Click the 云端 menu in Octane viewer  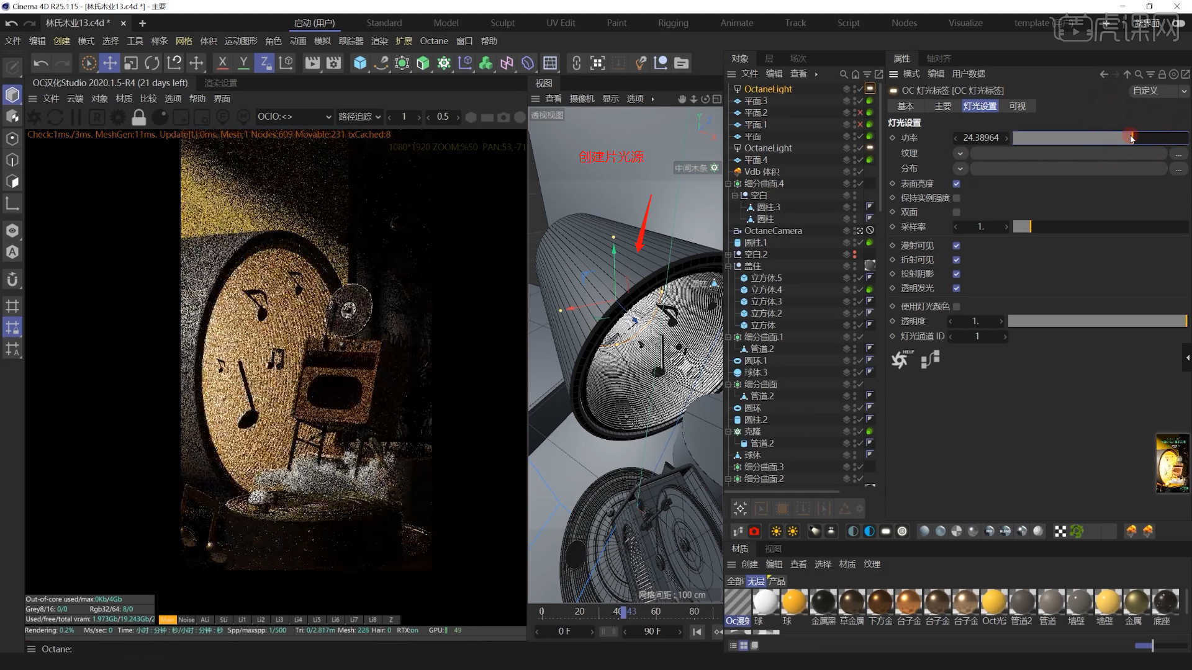click(x=75, y=99)
